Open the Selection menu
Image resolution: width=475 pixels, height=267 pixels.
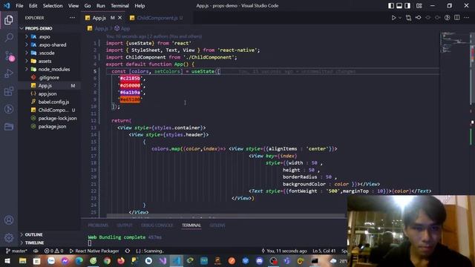click(x=53, y=5)
